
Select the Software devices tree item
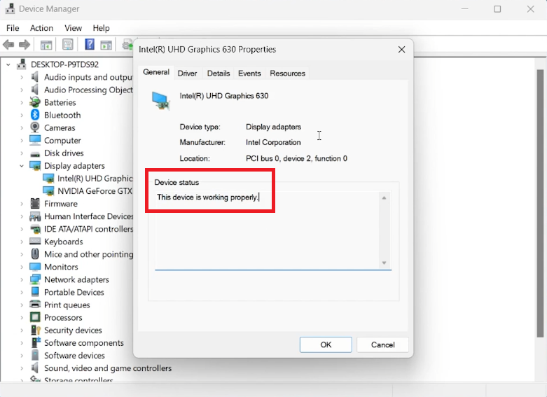74,356
